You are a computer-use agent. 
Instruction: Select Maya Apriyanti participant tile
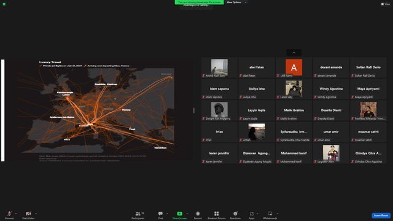(x=368, y=89)
